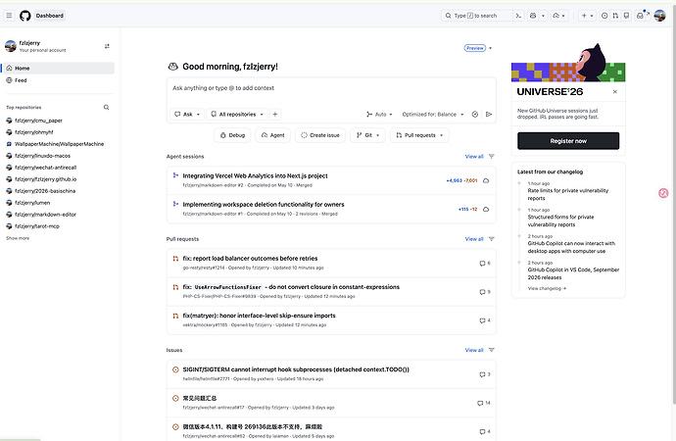Click the Register now button

tap(568, 141)
